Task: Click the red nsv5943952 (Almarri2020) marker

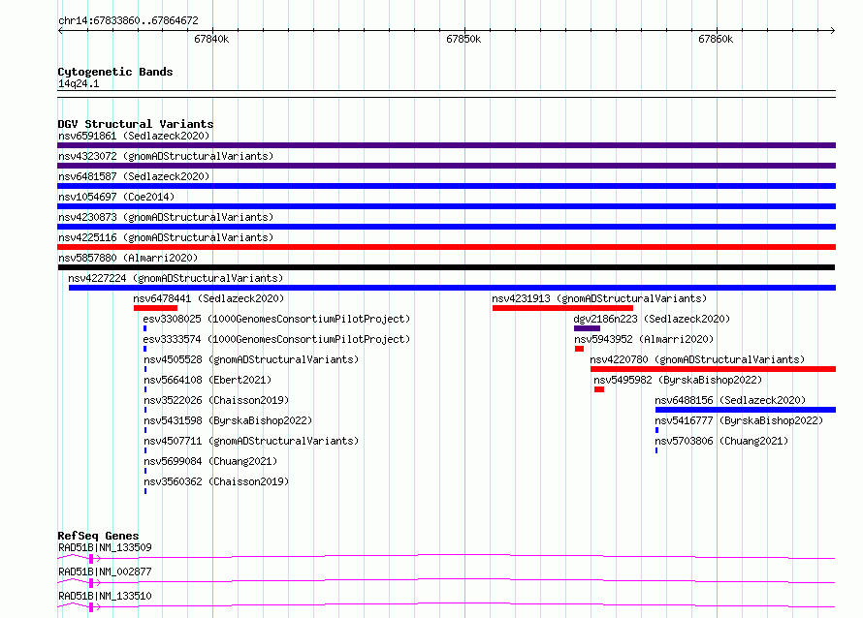Action: (579, 349)
